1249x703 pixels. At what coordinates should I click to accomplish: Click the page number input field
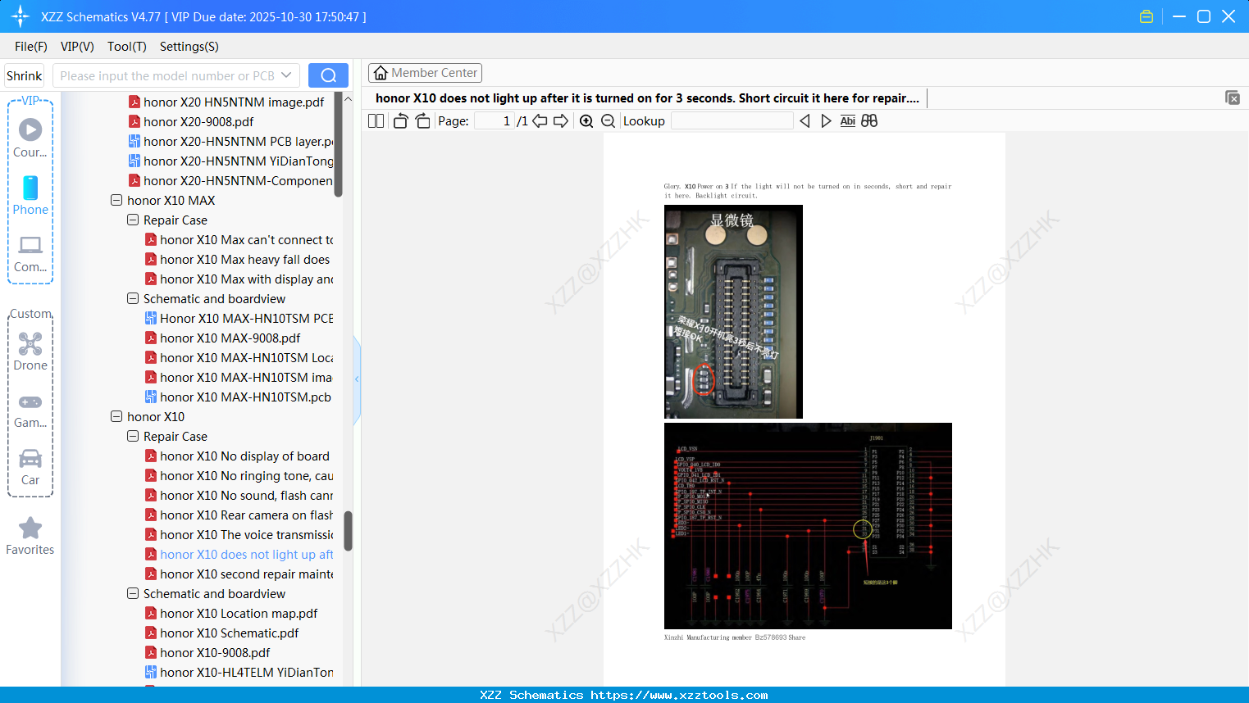pyautogui.click(x=495, y=120)
